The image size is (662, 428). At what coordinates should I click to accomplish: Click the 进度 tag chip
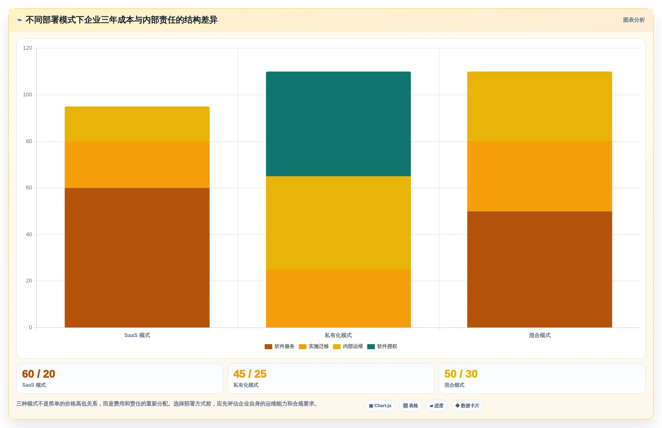click(436, 405)
